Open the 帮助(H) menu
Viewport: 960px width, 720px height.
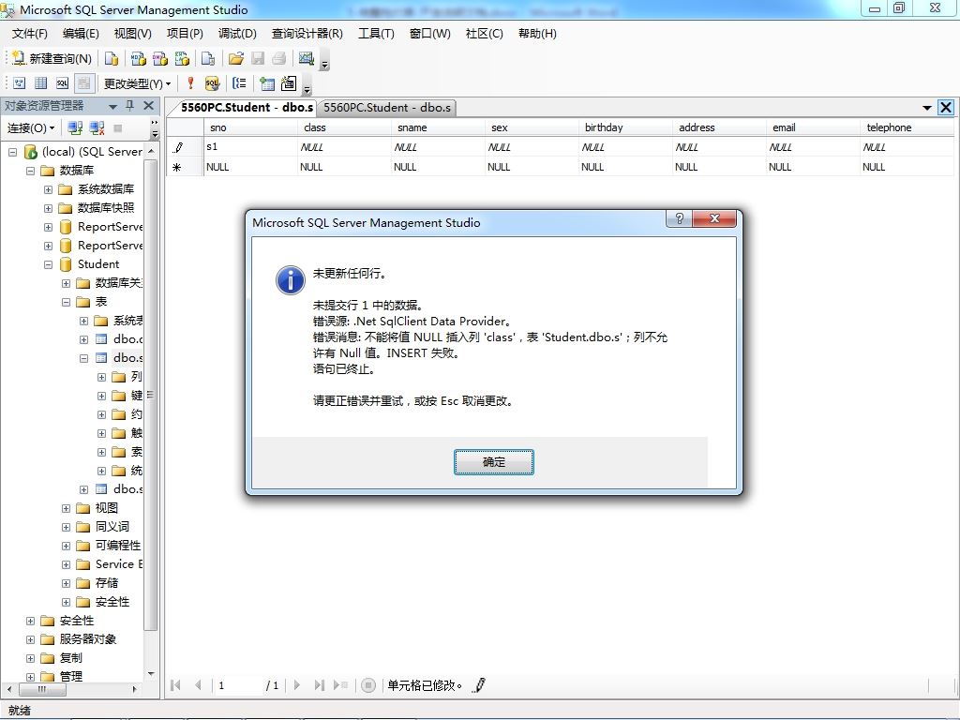pyautogui.click(x=537, y=34)
